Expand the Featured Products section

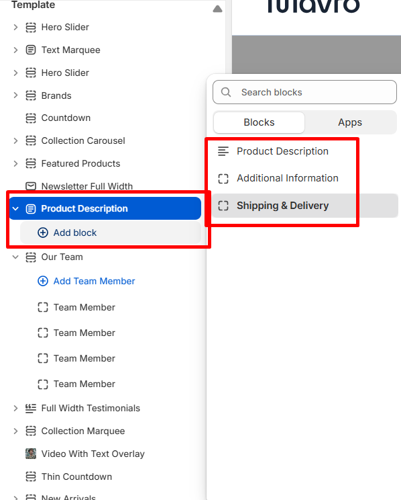click(x=15, y=163)
